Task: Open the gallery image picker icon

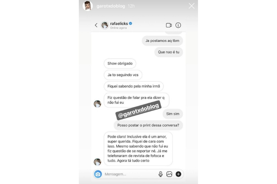Action: click(x=169, y=174)
